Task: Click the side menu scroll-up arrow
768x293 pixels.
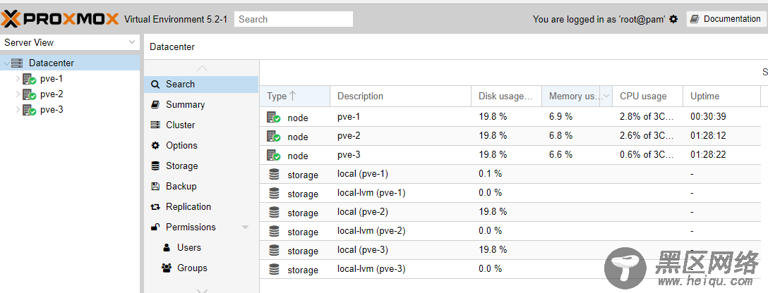Action: point(202,68)
